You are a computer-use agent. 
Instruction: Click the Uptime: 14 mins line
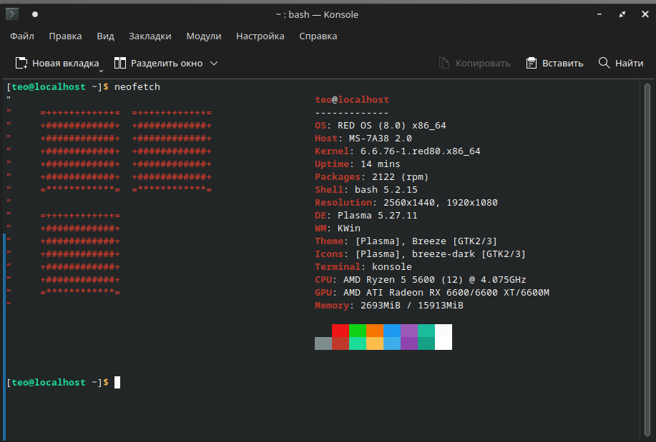357,164
